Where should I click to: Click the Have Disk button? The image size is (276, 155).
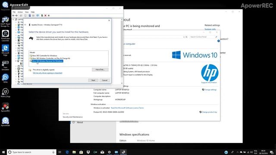100,70
